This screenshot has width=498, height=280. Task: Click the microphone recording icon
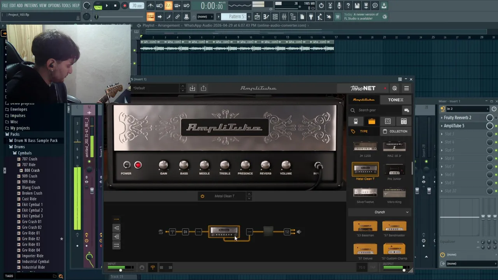(339, 5)
